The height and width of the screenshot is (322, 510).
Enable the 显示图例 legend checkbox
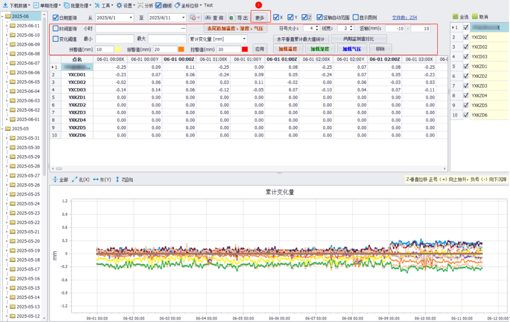(355, 17)
